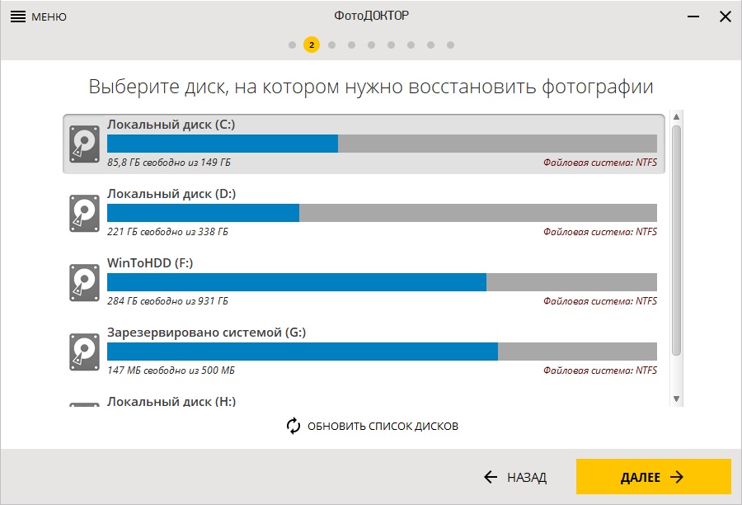
Task: Open the МЕНЮ menu
Action: point(49,17)
